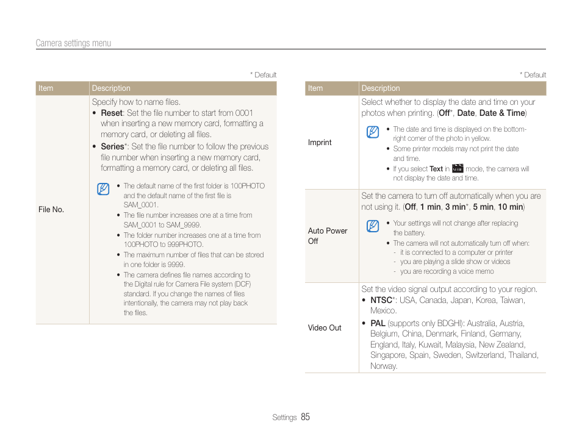Click the '1 min' auto power option
582x439 pixels.
(431, 207)
